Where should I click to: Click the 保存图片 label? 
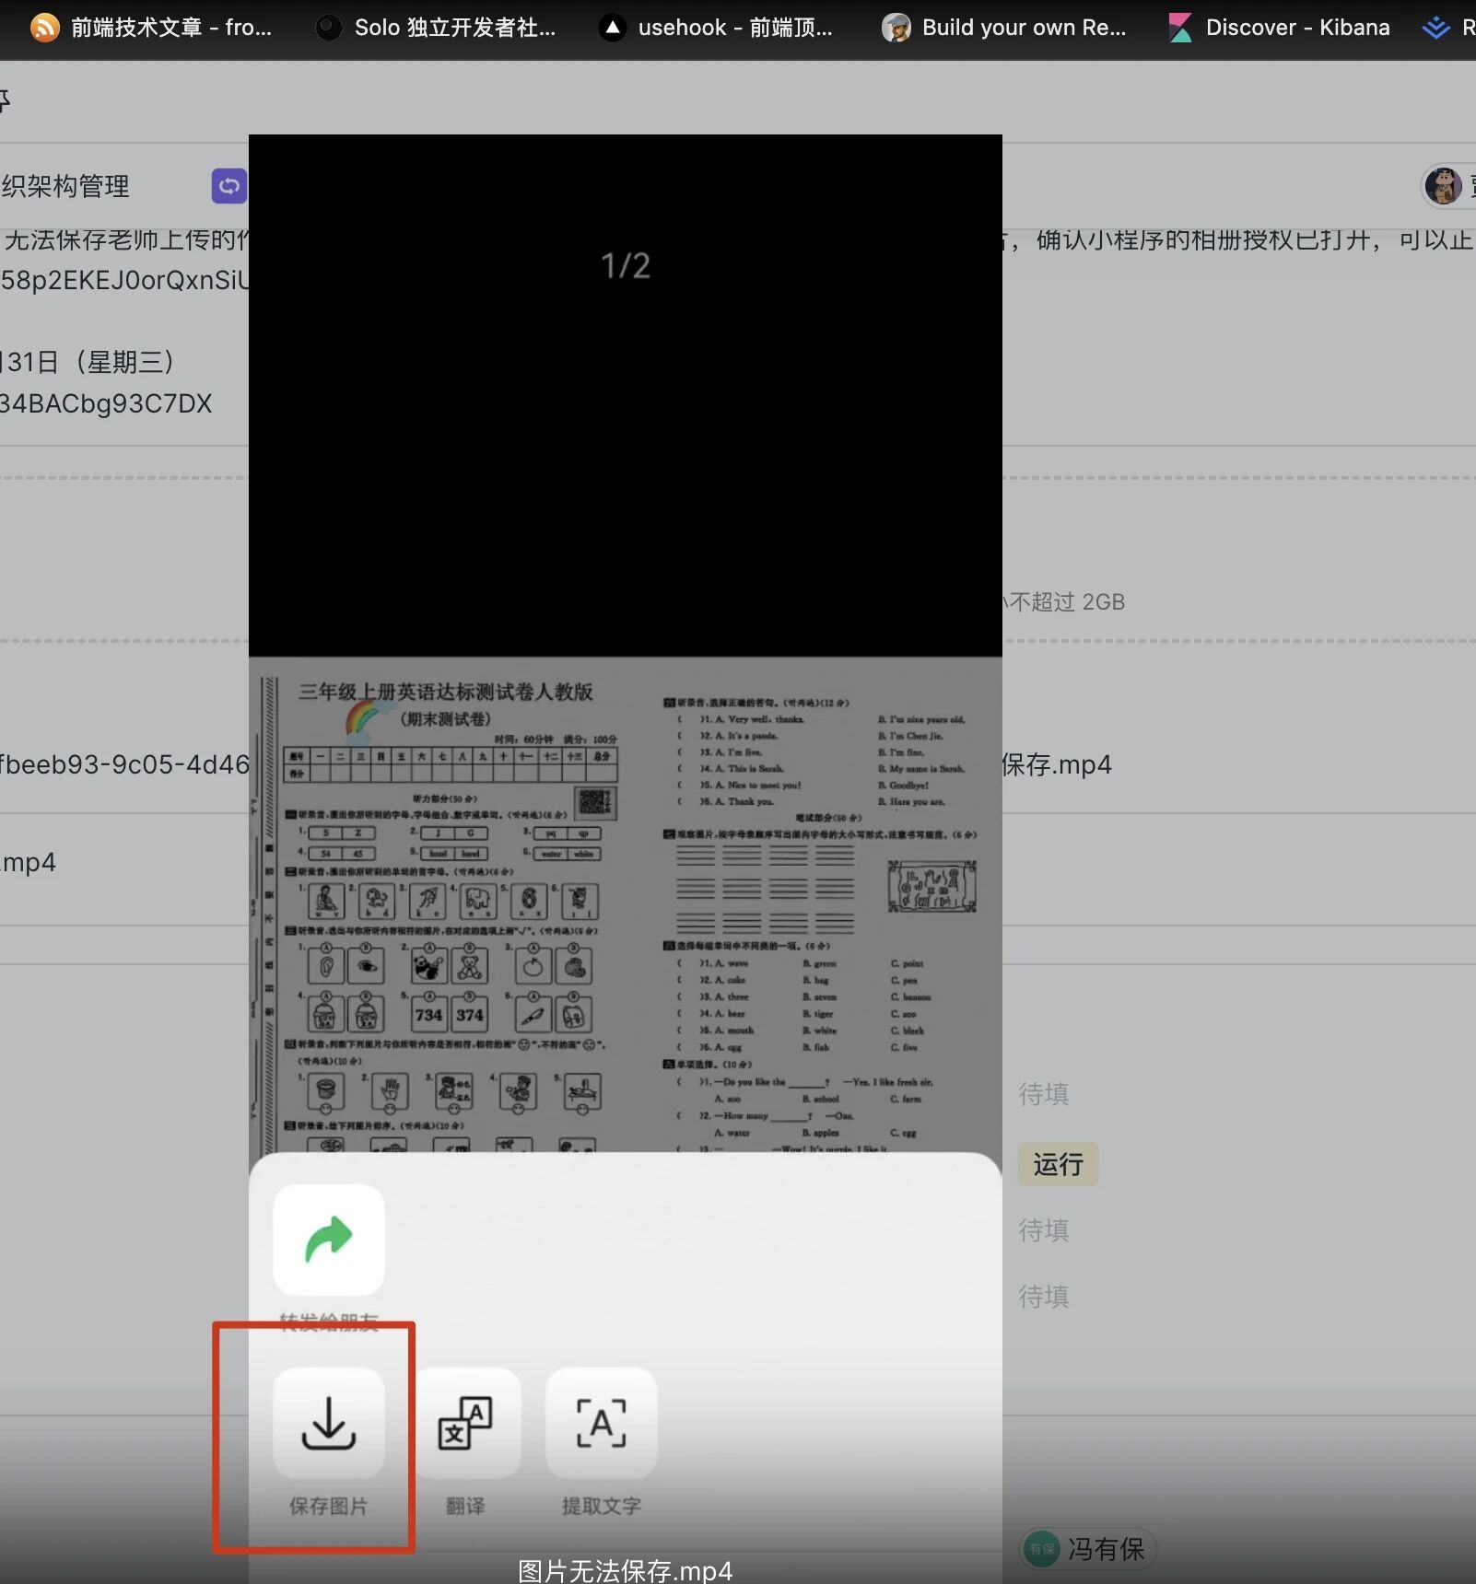(x=329, y=1506)
